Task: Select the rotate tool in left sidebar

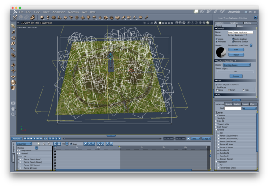Action: pos(13,38)
